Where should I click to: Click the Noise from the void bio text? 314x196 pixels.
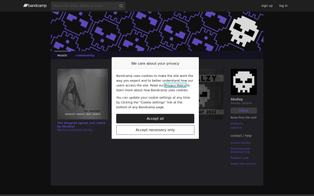[x=243, y=118]
